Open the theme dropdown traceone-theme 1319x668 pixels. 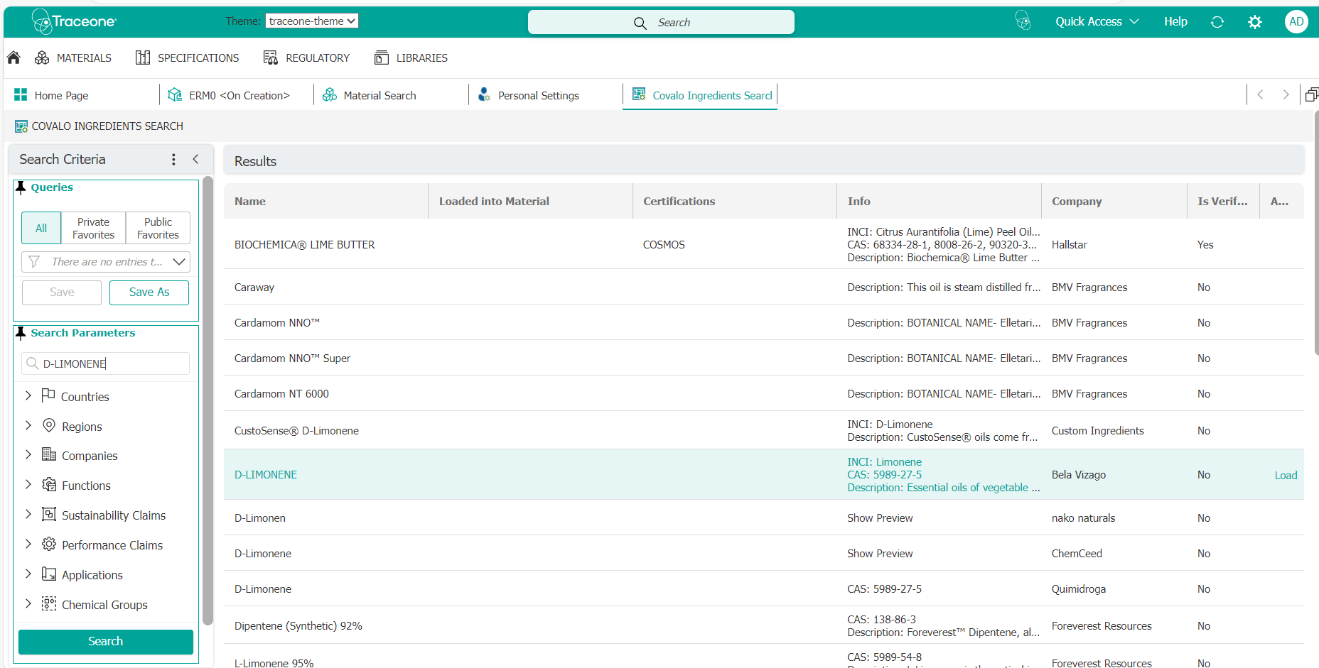312,21
